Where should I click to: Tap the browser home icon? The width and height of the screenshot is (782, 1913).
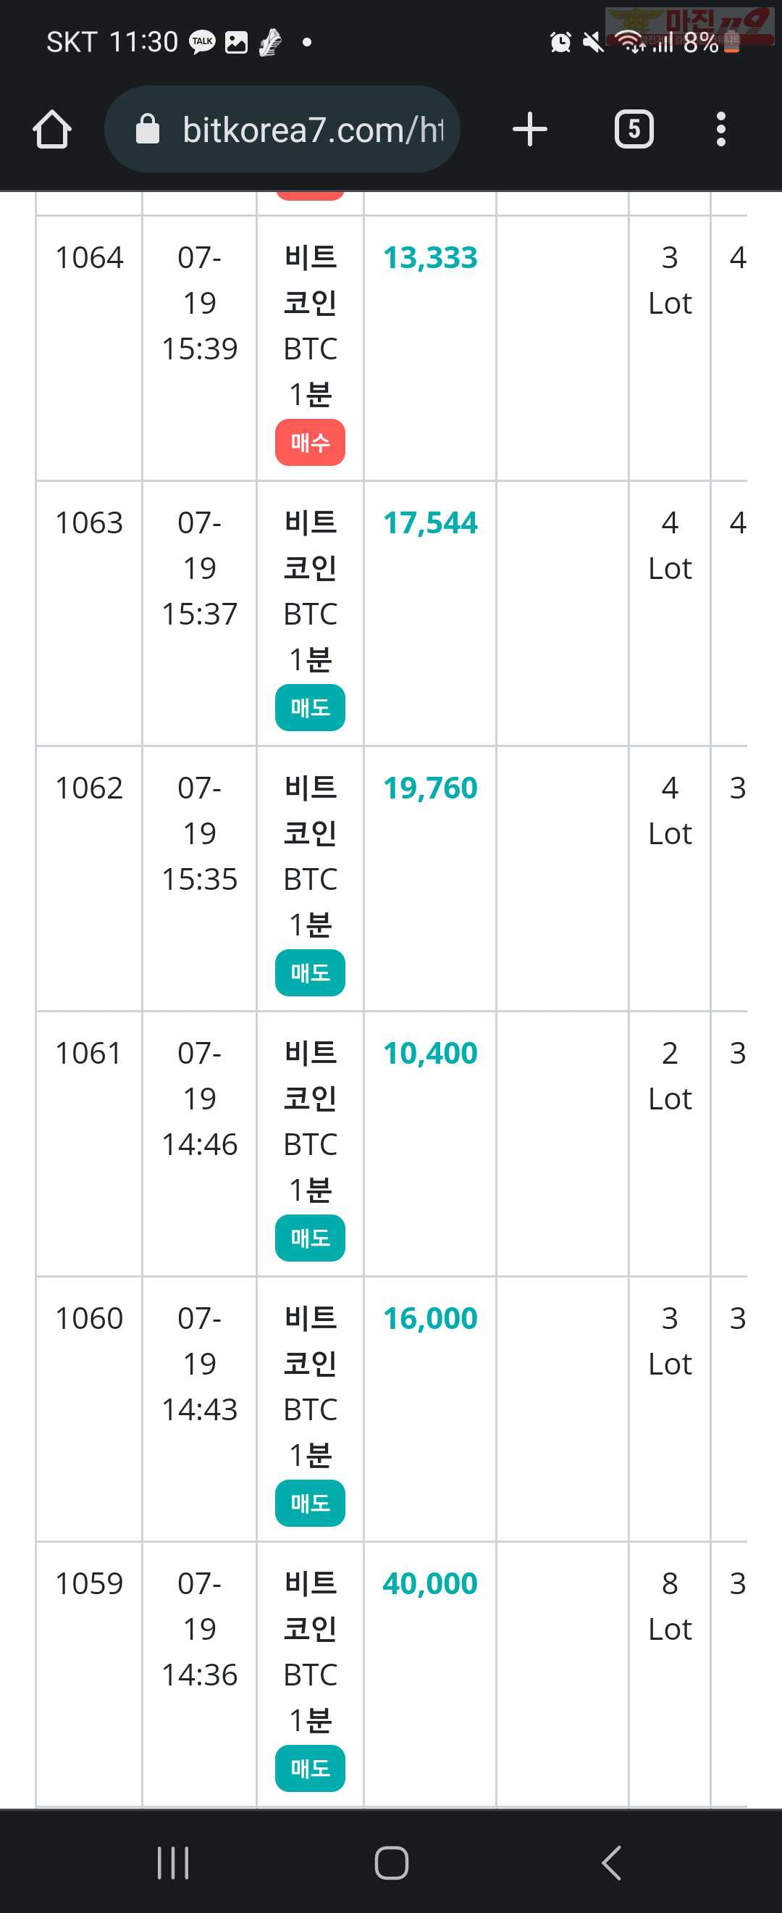coord(52,129)
